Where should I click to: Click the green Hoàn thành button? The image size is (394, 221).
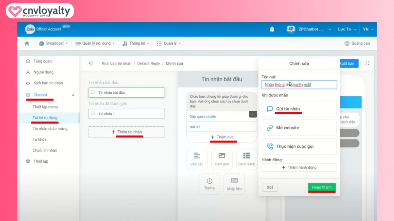pos(322,187)
